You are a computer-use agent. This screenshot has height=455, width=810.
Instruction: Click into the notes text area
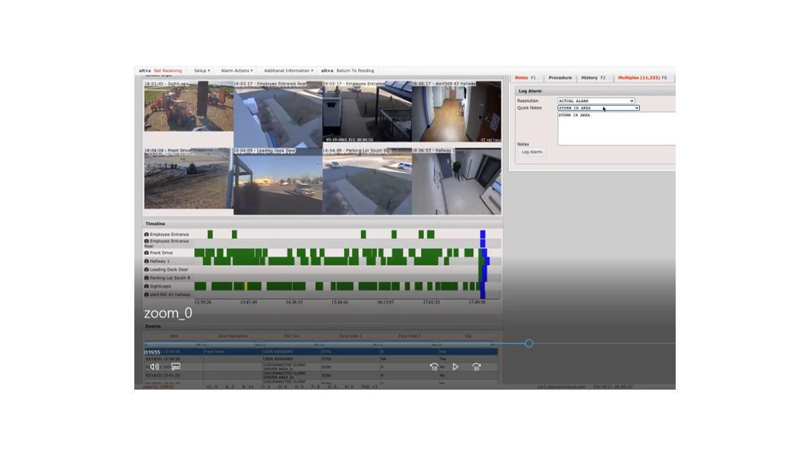pyautogui.click(x=616, y=129)
